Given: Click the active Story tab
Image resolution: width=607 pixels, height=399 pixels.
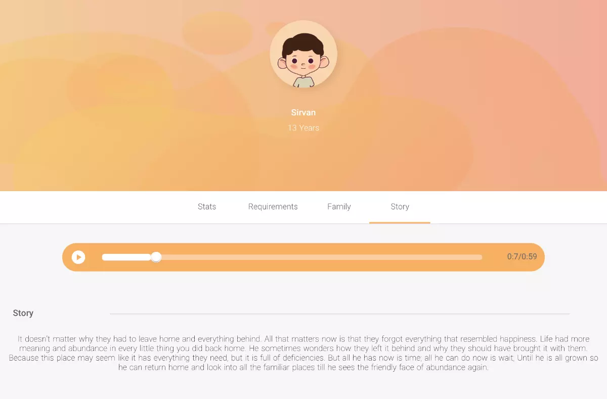Looking at the screenshot, I should point(400,207).
